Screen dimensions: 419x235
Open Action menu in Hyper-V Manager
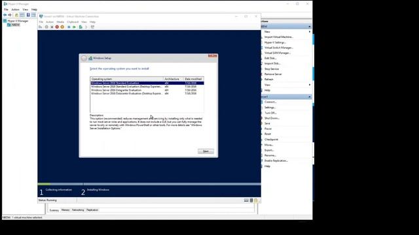15,9
